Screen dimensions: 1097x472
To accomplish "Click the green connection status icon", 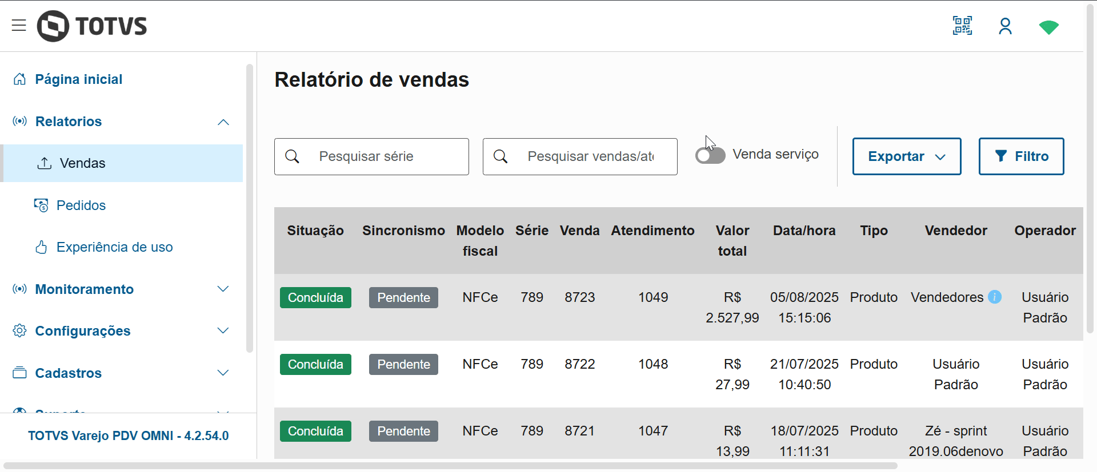I will tap(1048, 27).
